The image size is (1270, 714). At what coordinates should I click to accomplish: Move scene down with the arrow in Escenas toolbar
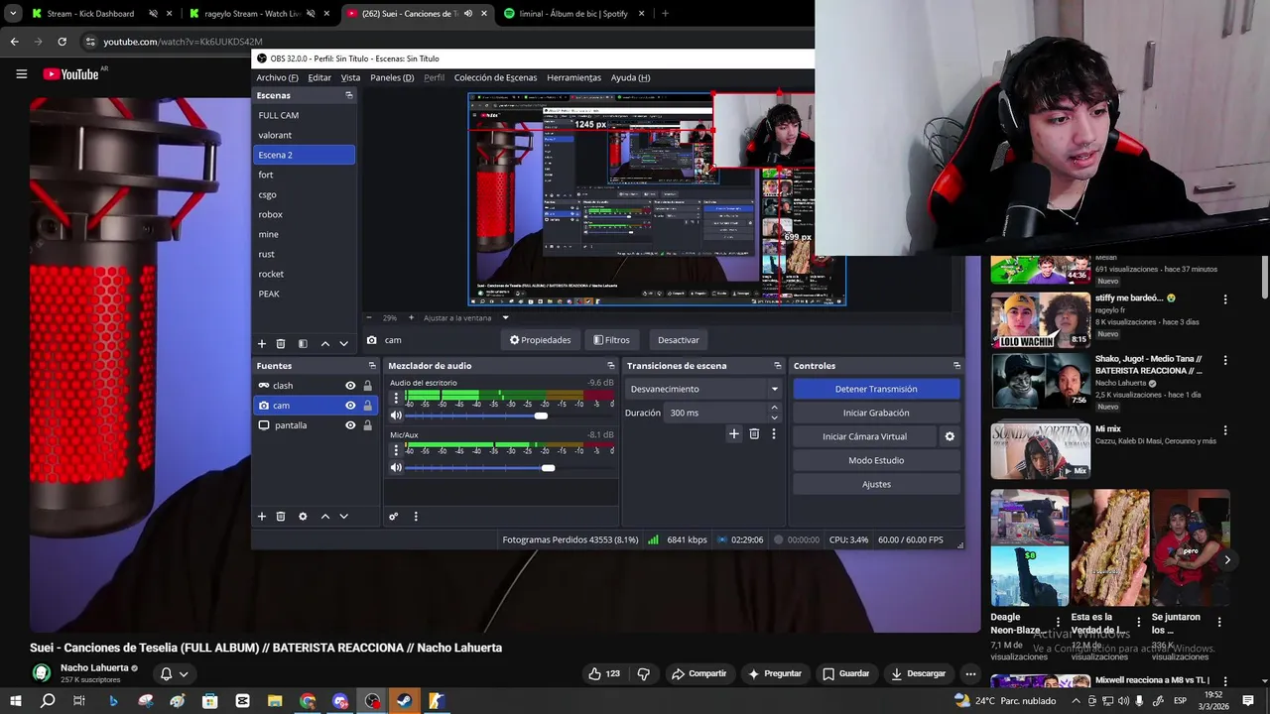tap(343, 343)
